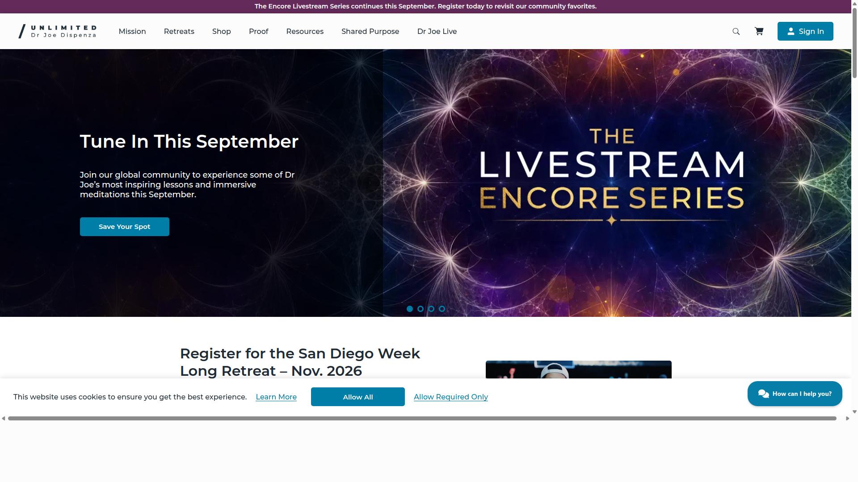Click the scroll down arrow
The width and height of the screenshot is (858, 482).
[x=854, y=411]
